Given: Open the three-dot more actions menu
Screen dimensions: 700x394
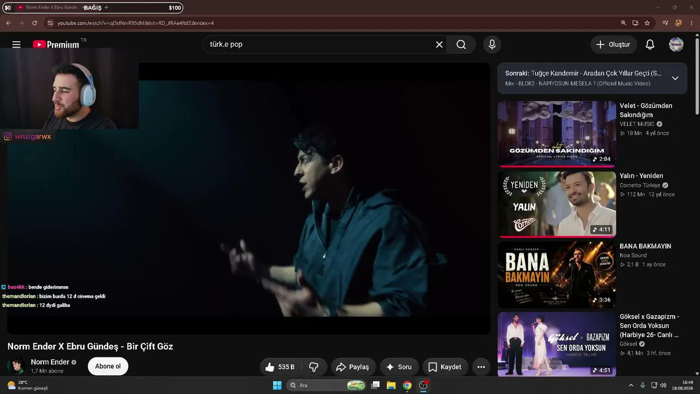Looking at the screenshot, I should (481, 367).
